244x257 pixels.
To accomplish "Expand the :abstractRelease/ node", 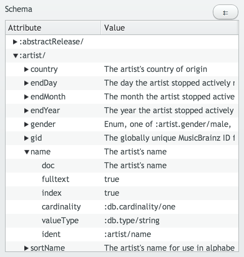I will (15, 42).
